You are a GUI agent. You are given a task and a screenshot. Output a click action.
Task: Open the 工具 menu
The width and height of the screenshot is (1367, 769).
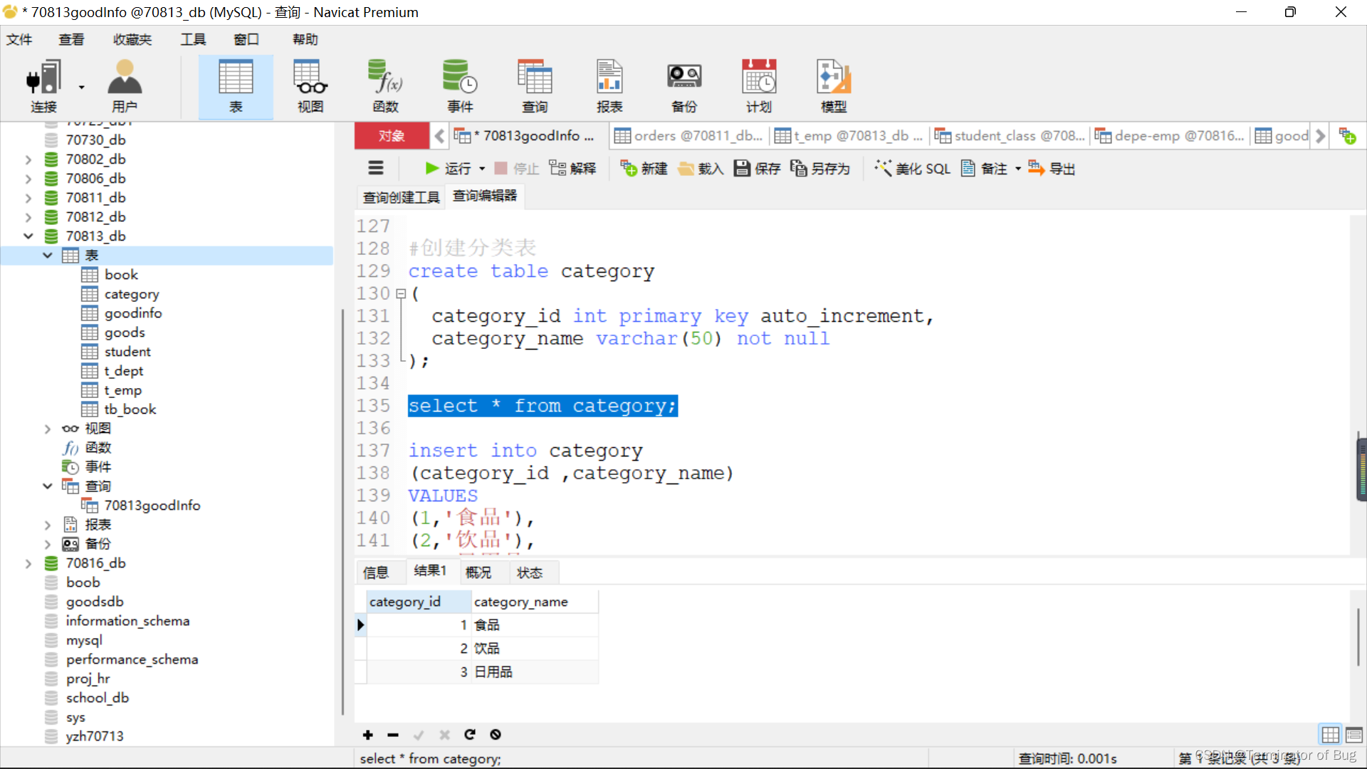[x=192, y=40]
